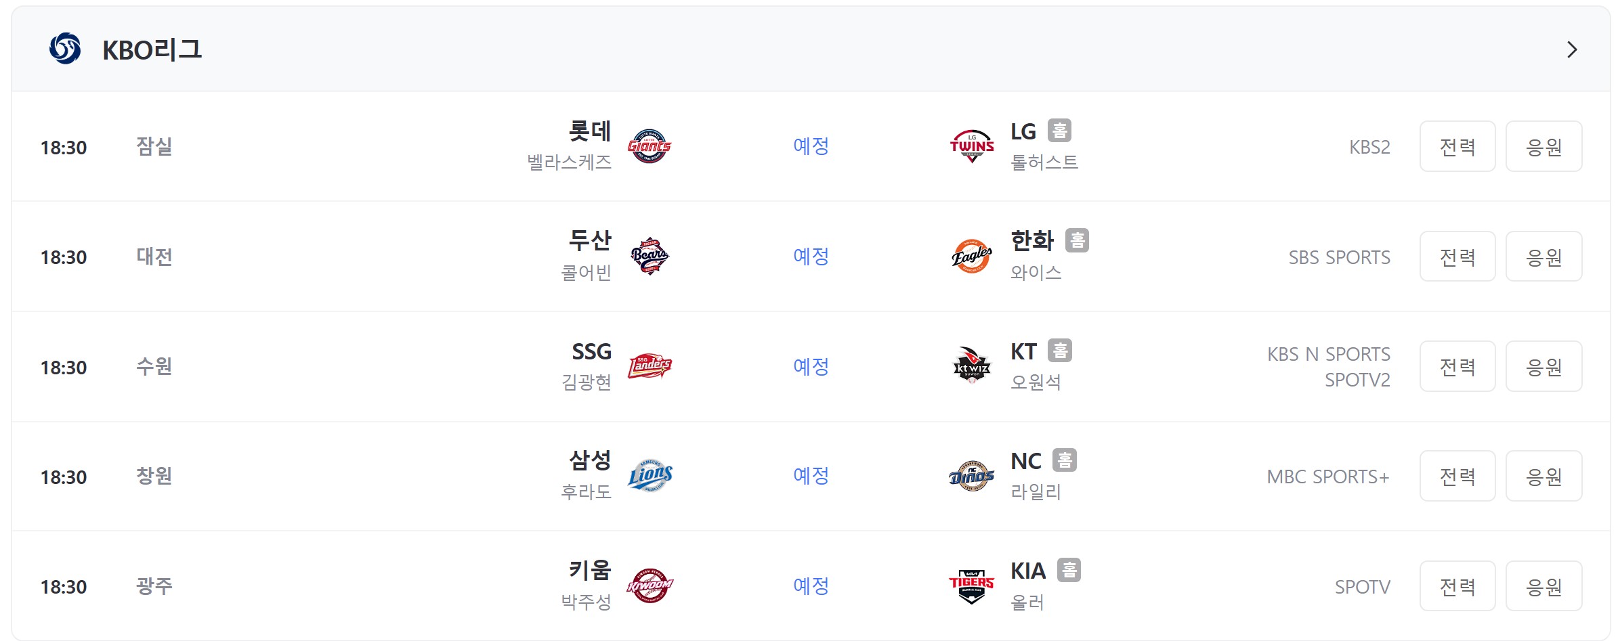Select the SSG Landers team logo
The image size is (1618, 641).
tap(650, 366)
